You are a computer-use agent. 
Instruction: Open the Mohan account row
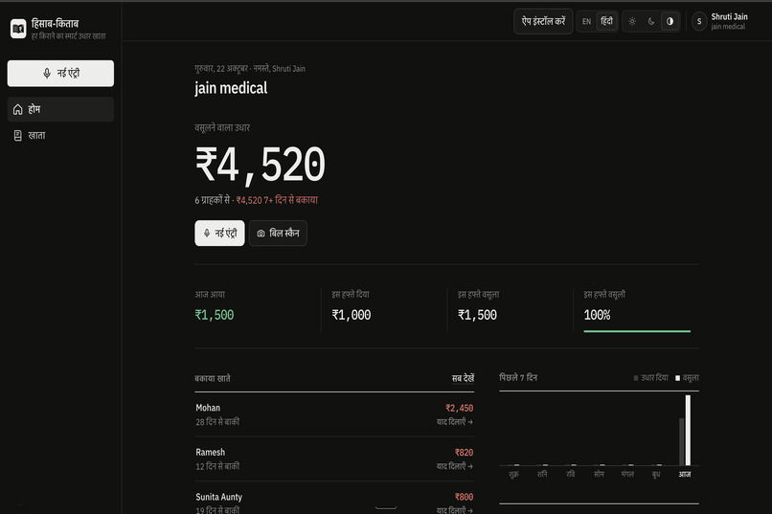(334, 414)
